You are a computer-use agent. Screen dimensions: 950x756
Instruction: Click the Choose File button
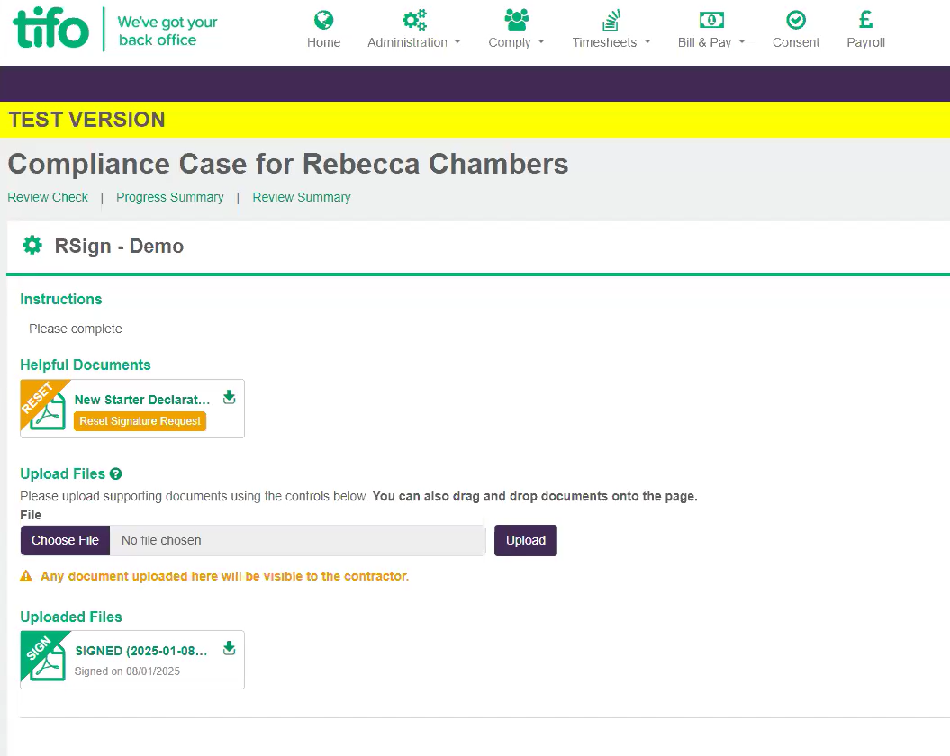point(65,540)
